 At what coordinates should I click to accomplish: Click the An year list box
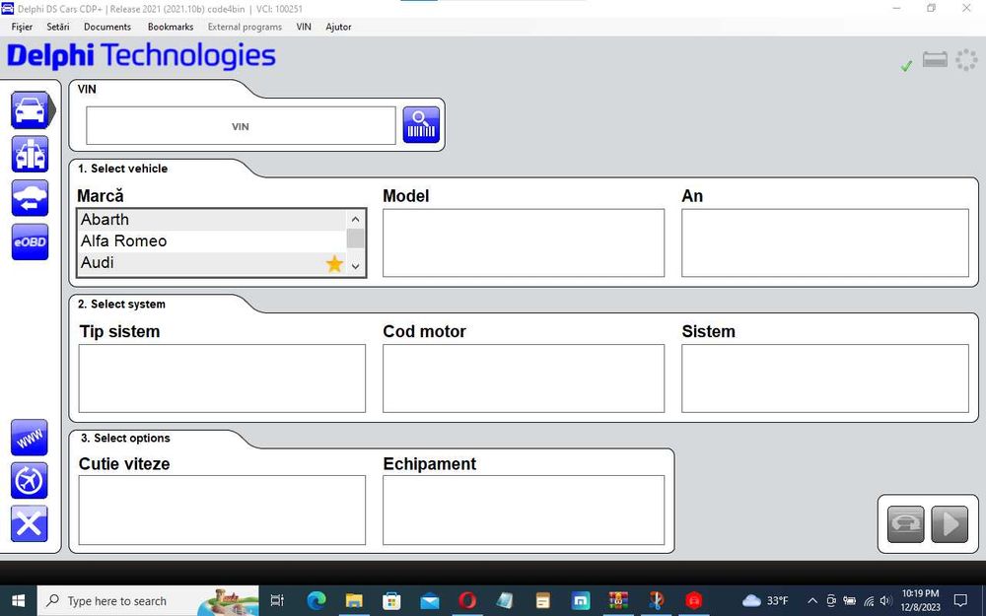(825, 242)
